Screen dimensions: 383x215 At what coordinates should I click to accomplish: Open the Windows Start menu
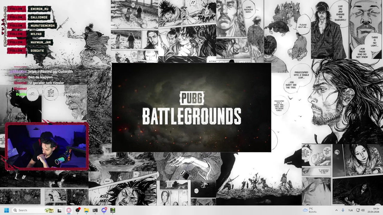6,210
